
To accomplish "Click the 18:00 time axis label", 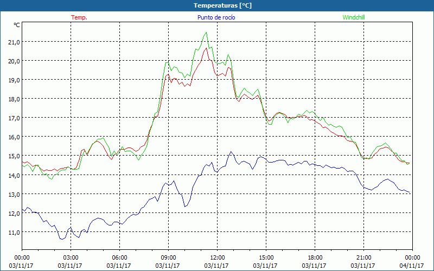I will pyautogui.click(x=315, y=258).
